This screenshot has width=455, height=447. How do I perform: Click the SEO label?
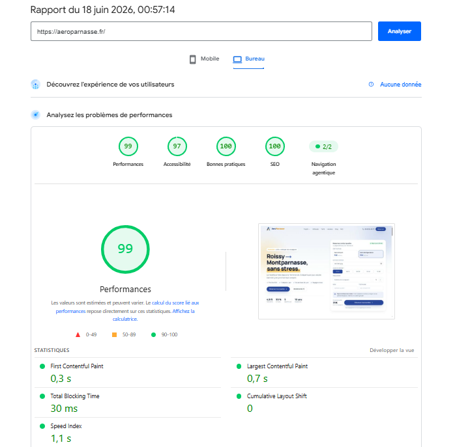click(x=275, y=164)
